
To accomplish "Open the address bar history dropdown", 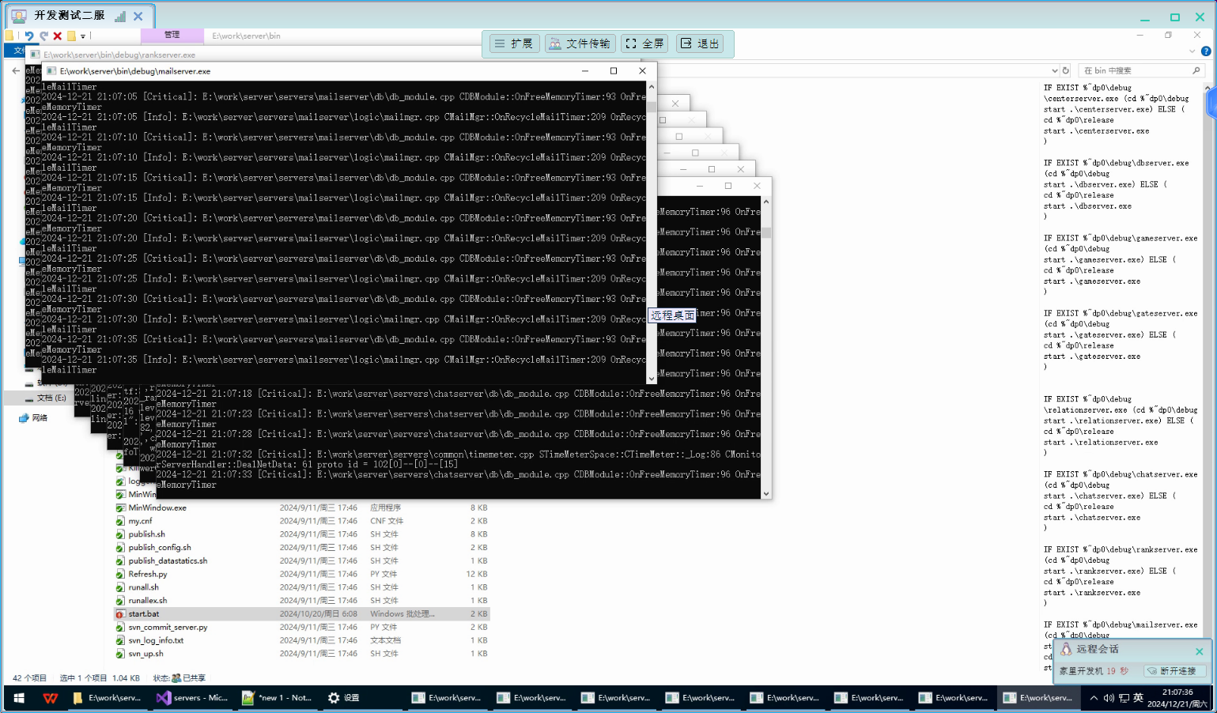I will [x=1054, y=70].
